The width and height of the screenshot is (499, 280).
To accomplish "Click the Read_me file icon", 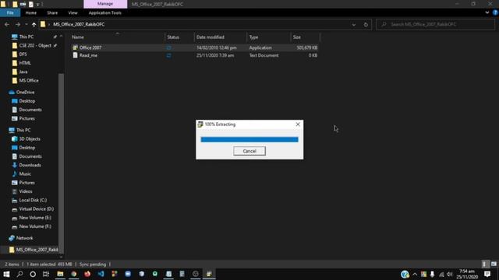I will point(75,55).
